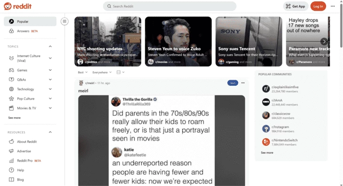Open the Sony sues Tencent card
This screenshot has width=343, height=186.
(249, 41)
